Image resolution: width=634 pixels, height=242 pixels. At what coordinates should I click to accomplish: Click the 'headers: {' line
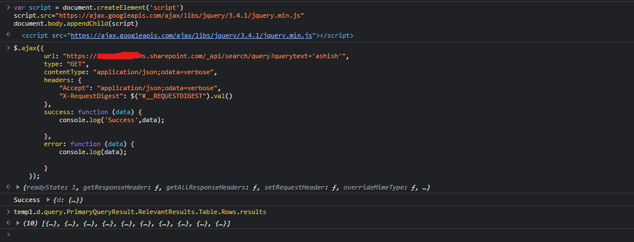[63, 80]
